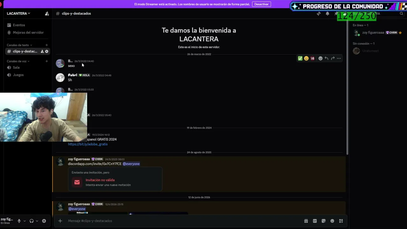Open Mejoras del servidor
This screenshot has width=407, height=229.
click(x=28, y=32)
